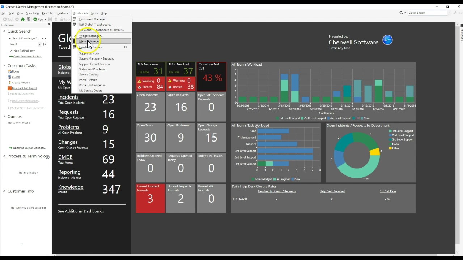
Task: Open the dashboard grid toolbar icon
Action: [29, 19]
